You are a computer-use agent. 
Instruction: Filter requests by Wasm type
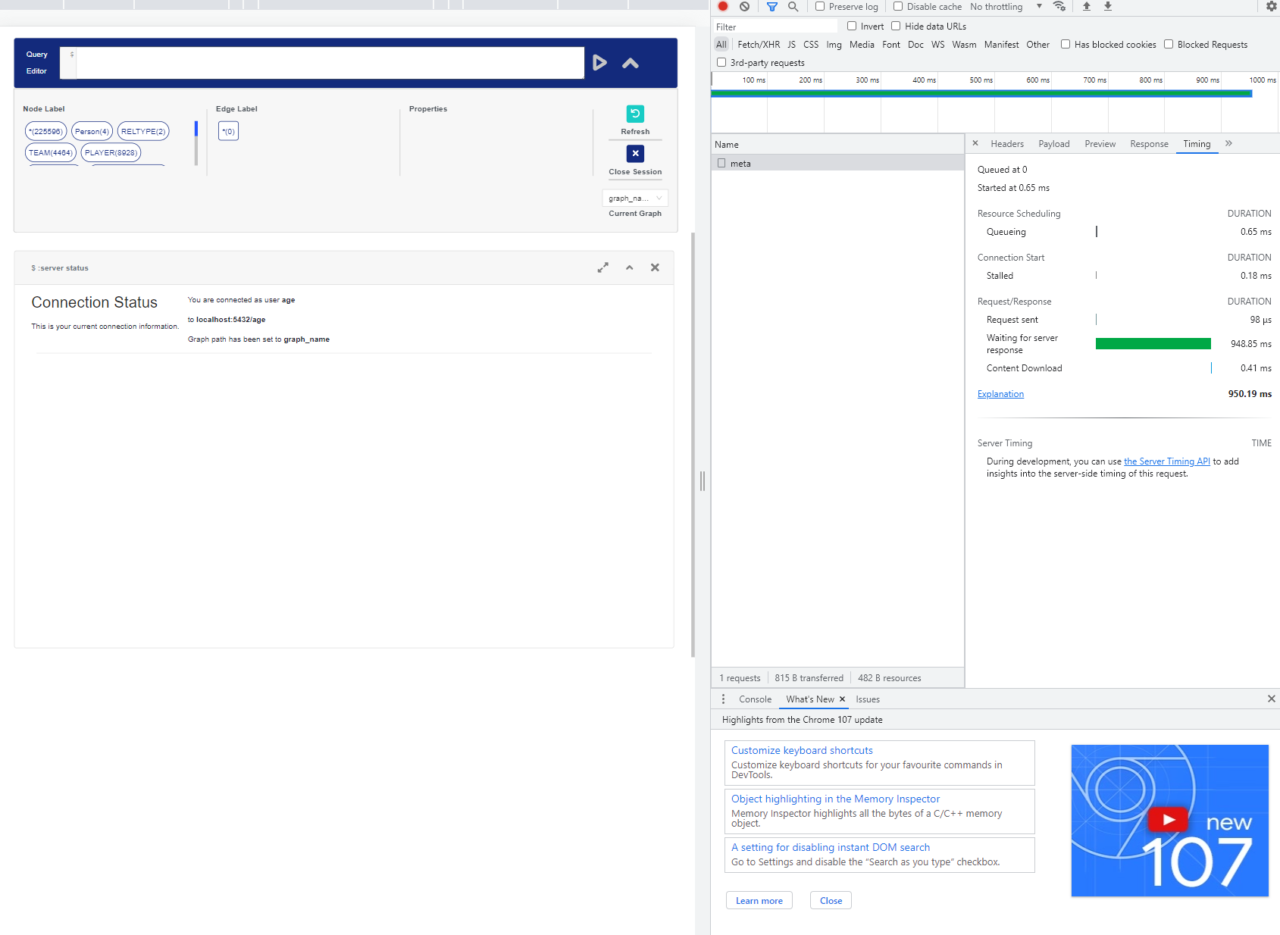(x=964, y=45)
